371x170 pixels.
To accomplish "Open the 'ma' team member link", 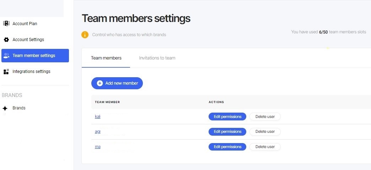I will click(x=97, y=147).
